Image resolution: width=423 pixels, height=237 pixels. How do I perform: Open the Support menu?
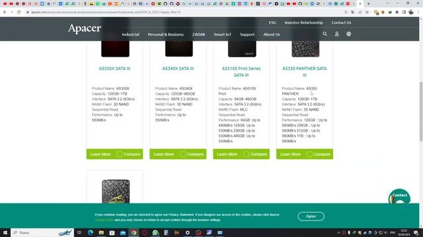pos(247,34)
